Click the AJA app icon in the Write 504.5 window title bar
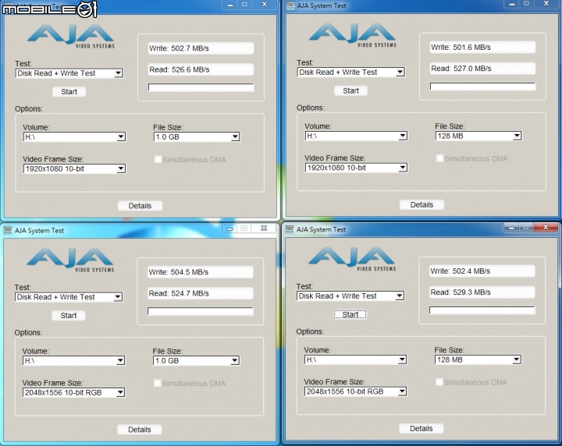This screenshot has height=446, width=562. pos(8,231)
